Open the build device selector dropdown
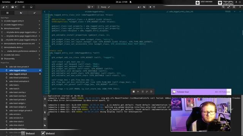 pos(90,7)
